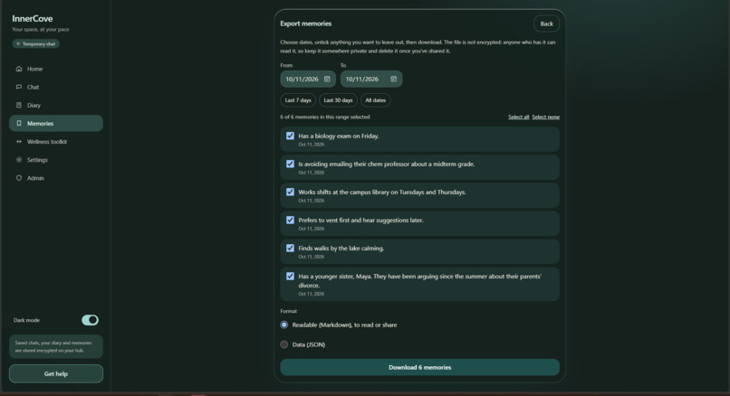Click 'Has a biology exam on Friday.' text
730x396 pixels.
(339, 137)
